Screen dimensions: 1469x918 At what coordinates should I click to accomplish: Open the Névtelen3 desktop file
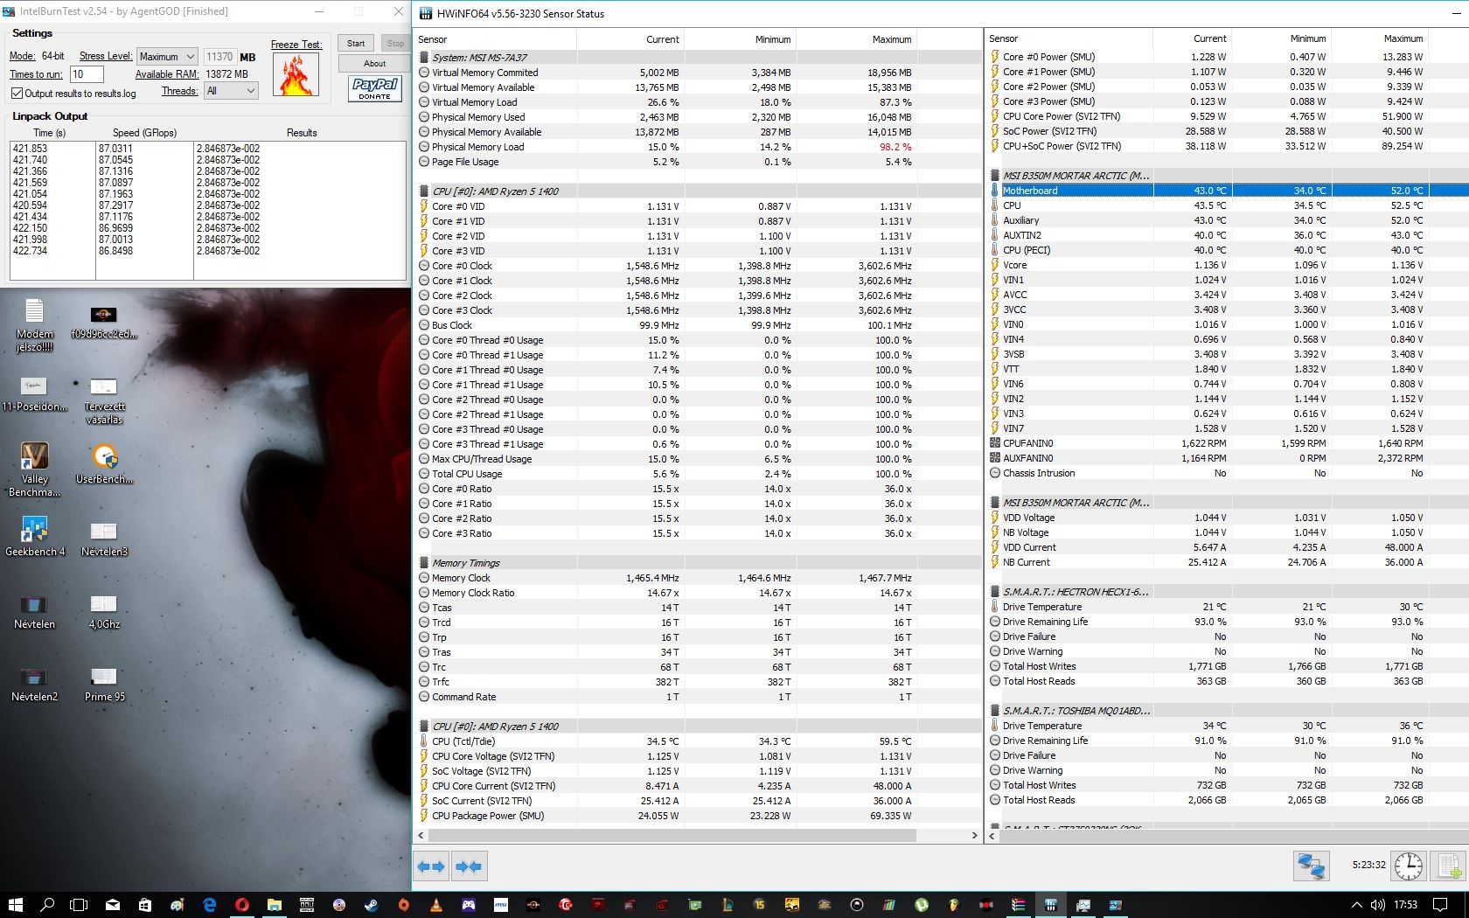tap(103, 538)
